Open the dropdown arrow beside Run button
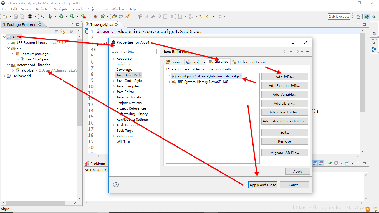379x213 pixels. click(x=67, y=16)
